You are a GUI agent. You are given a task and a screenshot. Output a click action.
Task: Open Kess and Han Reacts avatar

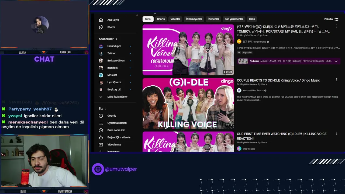click(x=239, y=91)
